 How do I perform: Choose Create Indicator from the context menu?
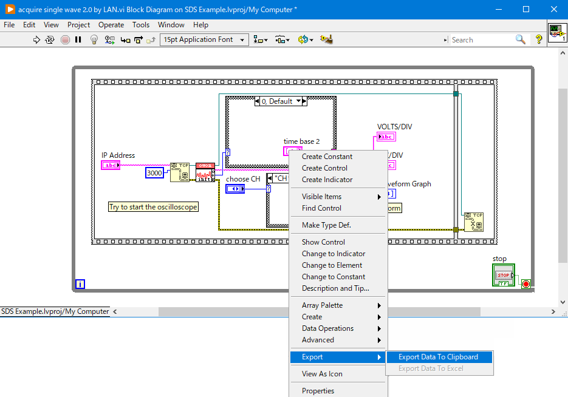tap(338, 180)
